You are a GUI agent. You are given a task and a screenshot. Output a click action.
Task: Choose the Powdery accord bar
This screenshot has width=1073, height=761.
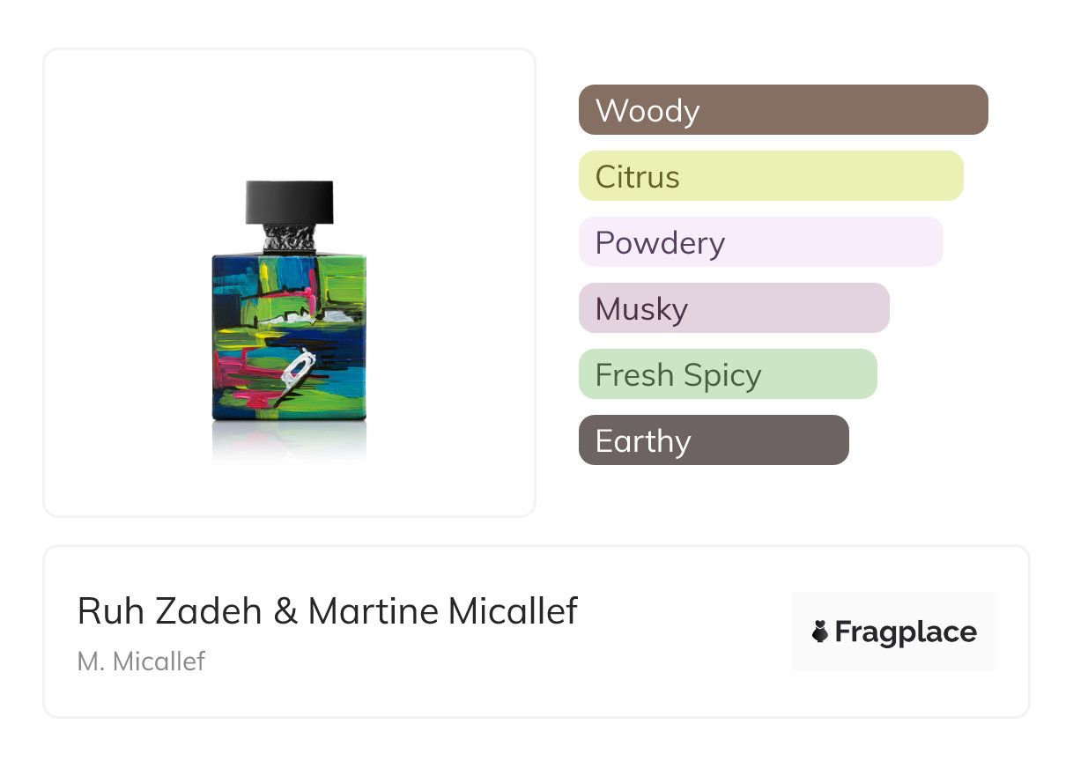tap(760, 242)
